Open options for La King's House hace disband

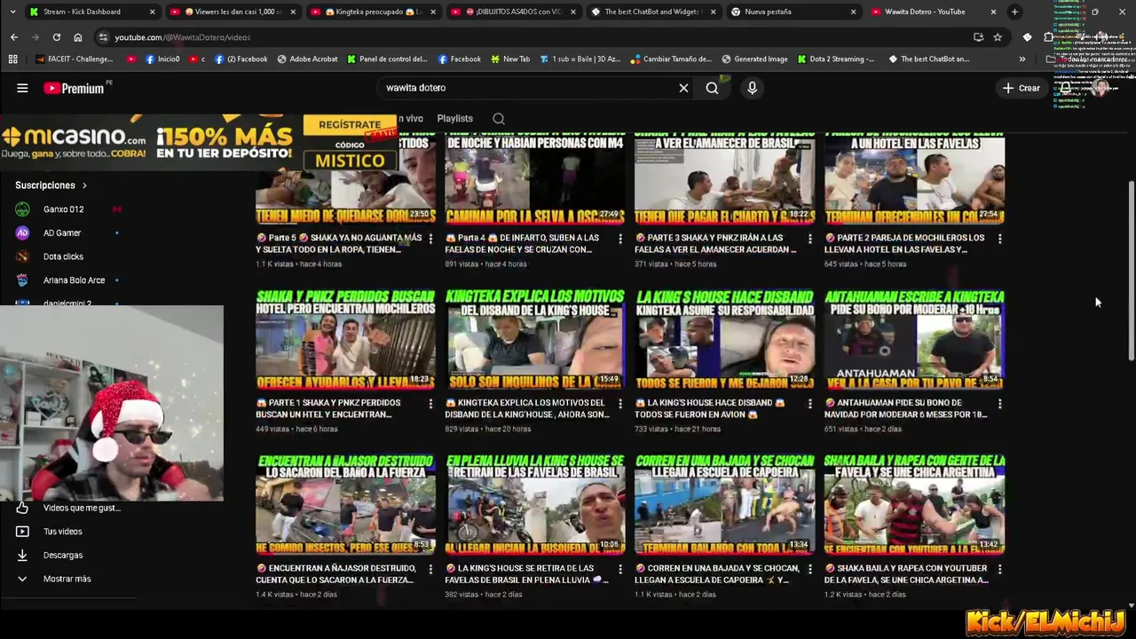click(809, 404)
